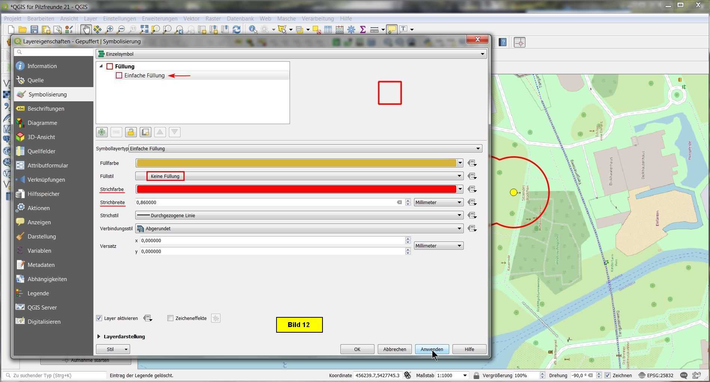Click the Strichbreite value input field
The image size is (710, 382).
tap(265, 202)
